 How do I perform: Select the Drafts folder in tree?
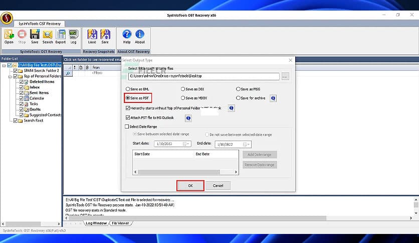(x=35, y=109)
